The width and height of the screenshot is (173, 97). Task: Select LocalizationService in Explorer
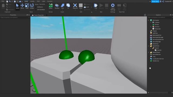pyautogui.click(x=158, y=59)
